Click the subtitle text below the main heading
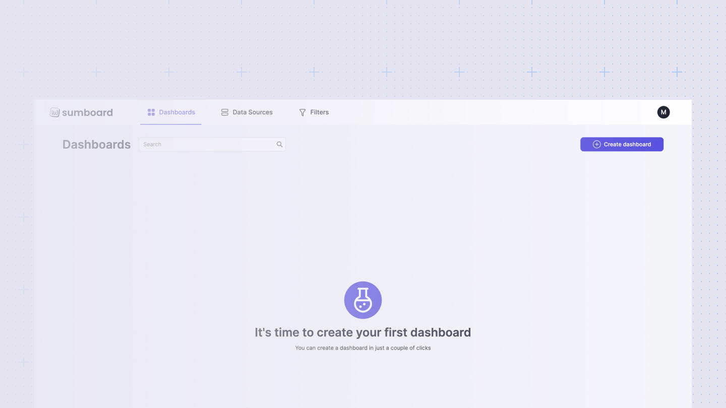This screenshot has height=408, width=726. click(x=363, y=348)
